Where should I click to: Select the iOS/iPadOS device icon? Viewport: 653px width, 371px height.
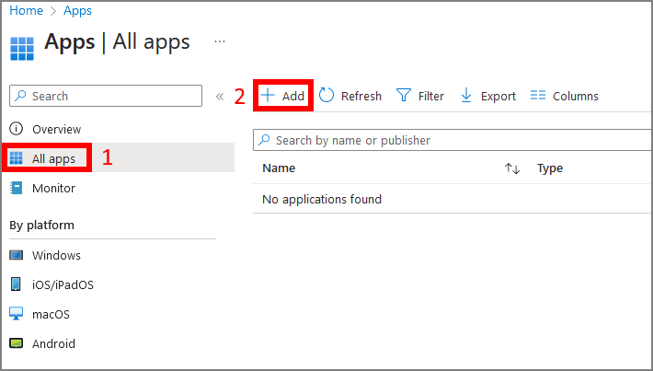17,284
